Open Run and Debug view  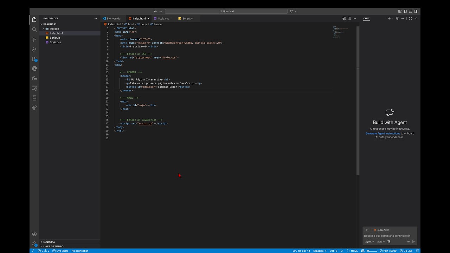(34, 49)
